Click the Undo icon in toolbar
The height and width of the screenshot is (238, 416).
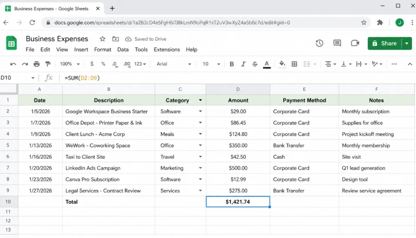pyautogui.click(x=13, y=64)
